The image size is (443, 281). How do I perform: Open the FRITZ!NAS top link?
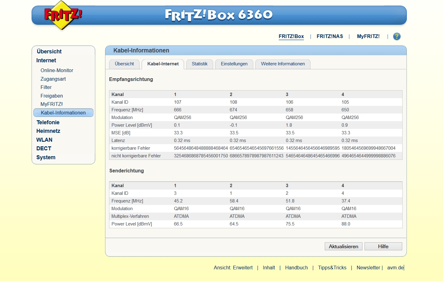tap(330, 36)
